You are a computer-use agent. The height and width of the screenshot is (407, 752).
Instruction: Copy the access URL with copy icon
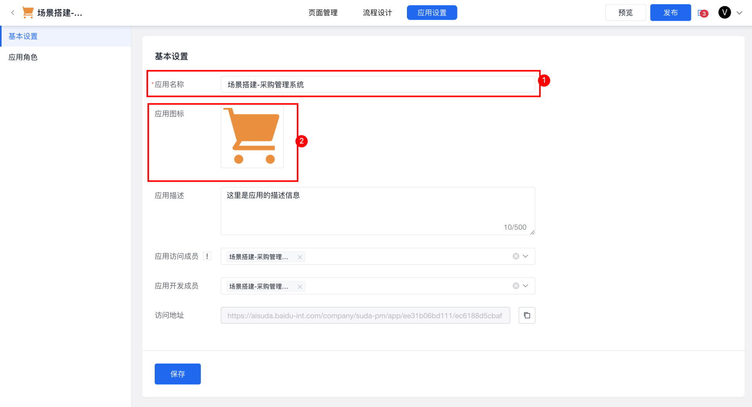527,315
